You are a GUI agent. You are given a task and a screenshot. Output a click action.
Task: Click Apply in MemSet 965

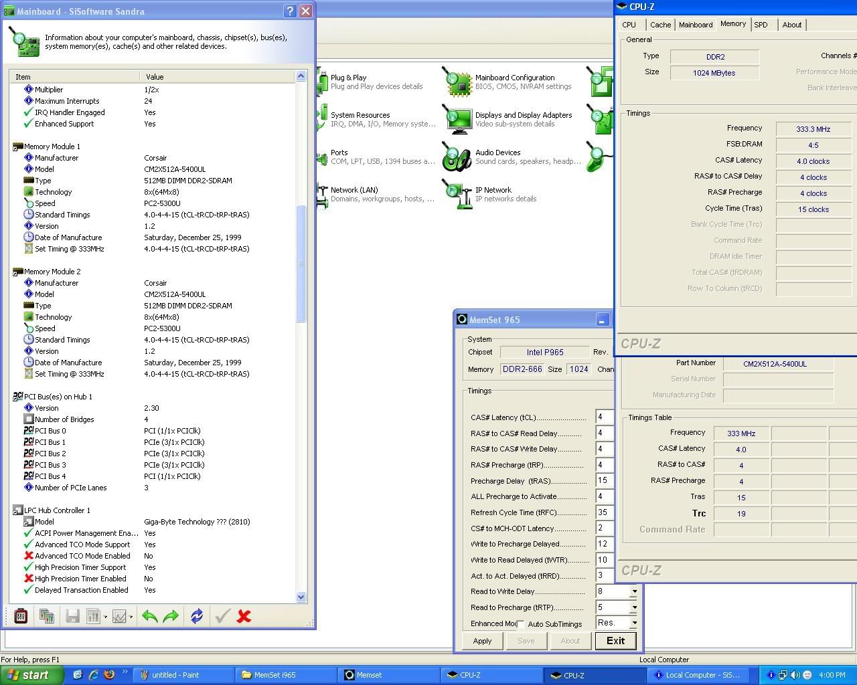point(482,641)
